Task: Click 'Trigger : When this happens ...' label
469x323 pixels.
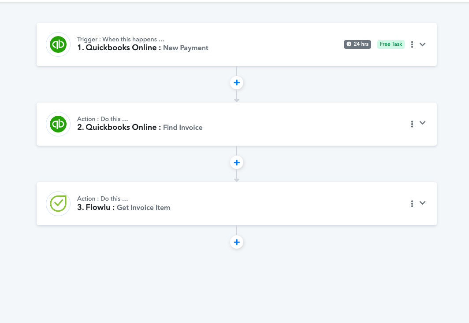Action: pos(121,40)
